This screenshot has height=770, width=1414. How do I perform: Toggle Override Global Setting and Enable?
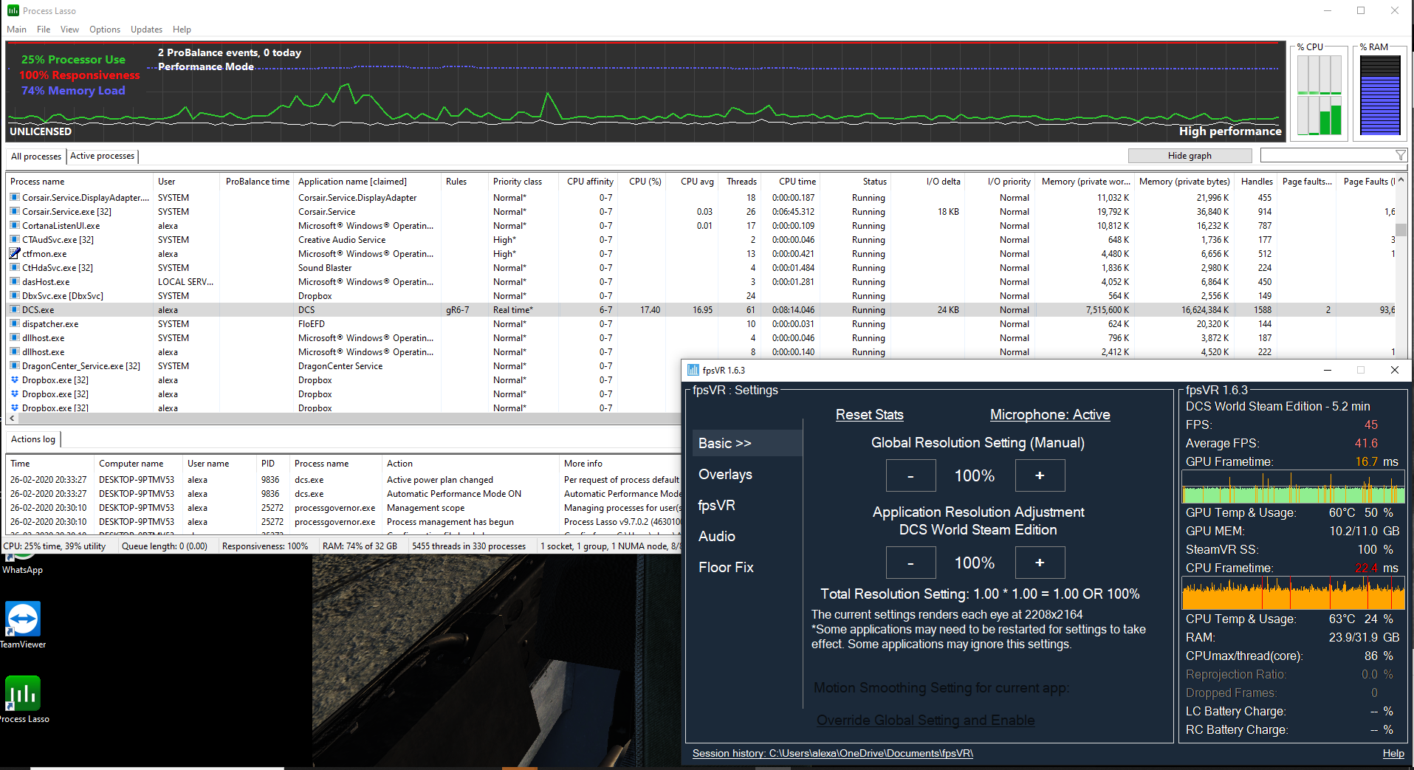click(925, 720)
